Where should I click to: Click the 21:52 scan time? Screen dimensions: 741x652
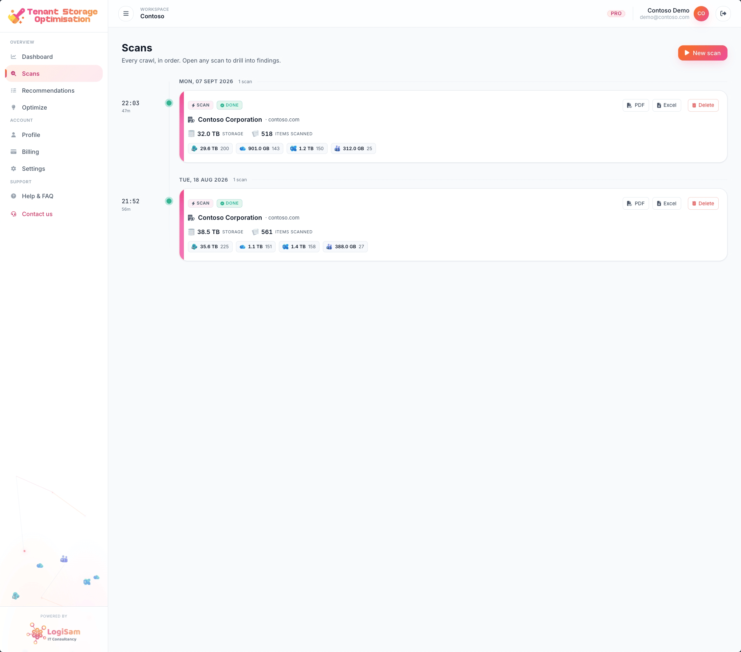[130, 201]
